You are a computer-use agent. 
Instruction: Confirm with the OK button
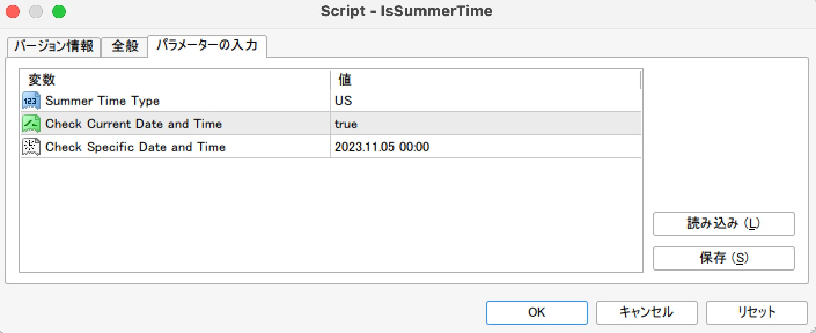(537, 312)
